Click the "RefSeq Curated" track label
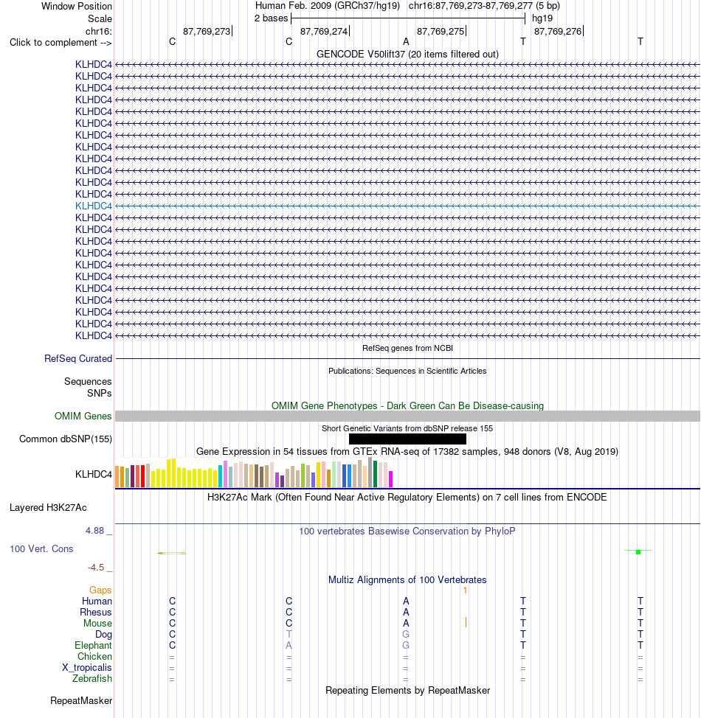The image size is (701, 718). [x=78, y=358]
